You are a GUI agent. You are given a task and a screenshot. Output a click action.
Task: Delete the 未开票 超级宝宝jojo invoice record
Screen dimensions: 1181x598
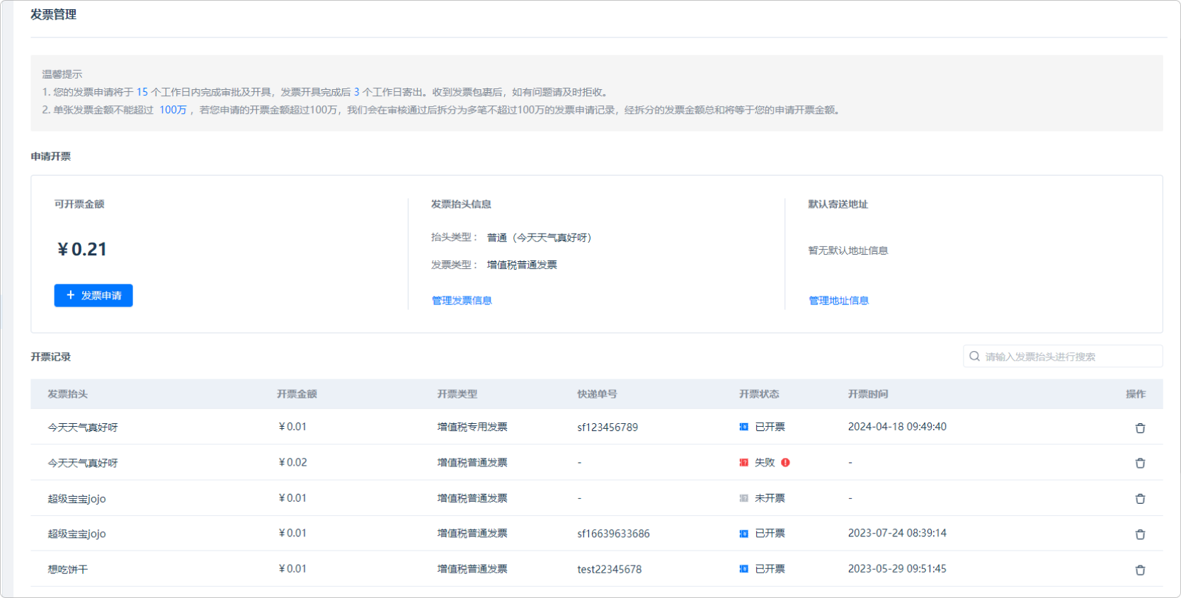click(1140, 499)
